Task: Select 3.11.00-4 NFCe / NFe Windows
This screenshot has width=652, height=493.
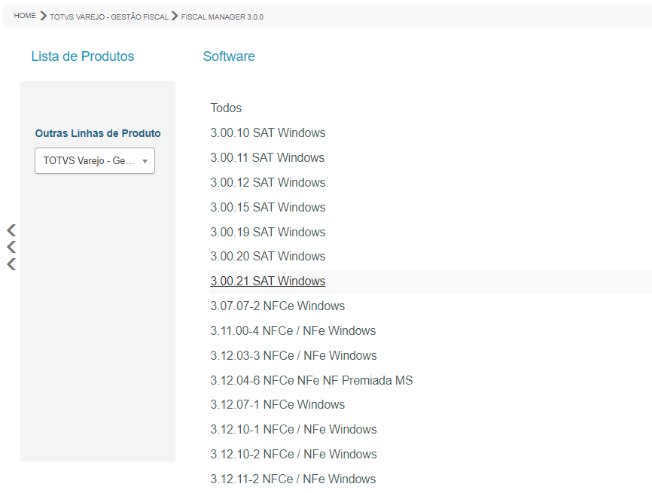Action: tap(293, 331)
